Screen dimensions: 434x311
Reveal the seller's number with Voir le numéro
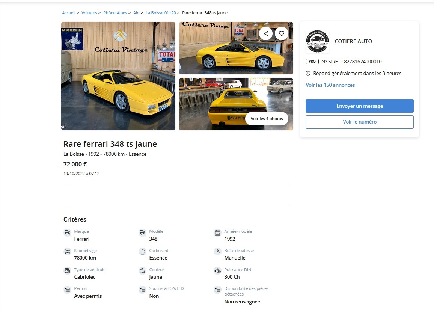pos(360,122)
